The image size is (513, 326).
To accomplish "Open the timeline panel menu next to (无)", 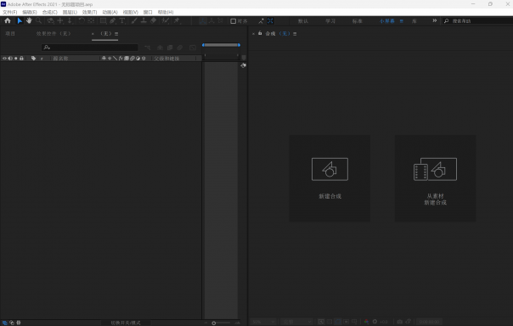I will 116,34.
